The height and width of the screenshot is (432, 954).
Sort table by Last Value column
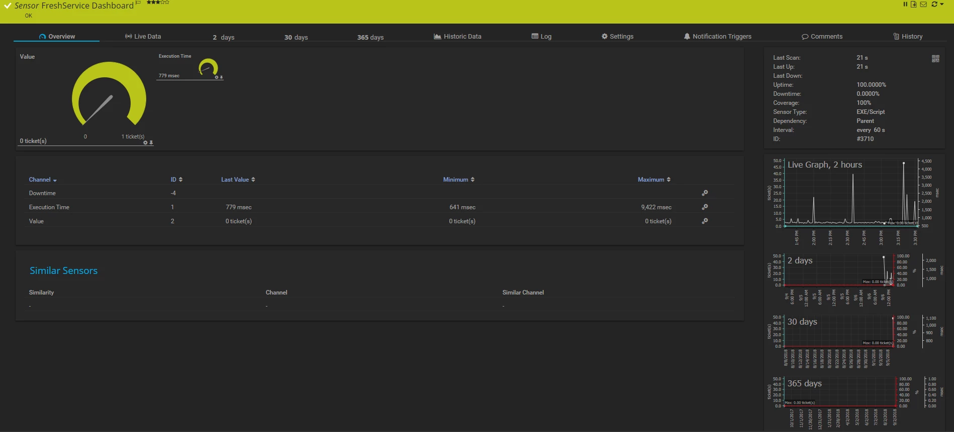click(238, 180)
